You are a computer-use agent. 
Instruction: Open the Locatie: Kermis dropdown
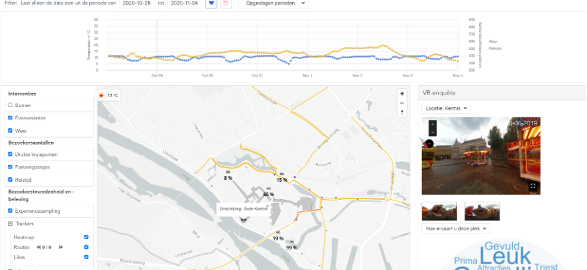pyautogui.click(x=446, y=108)
